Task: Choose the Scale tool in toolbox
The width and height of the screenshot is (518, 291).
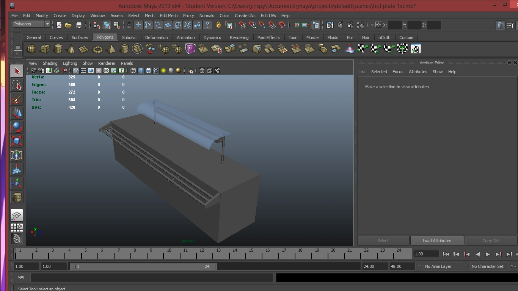Action: tap(16, 141)
